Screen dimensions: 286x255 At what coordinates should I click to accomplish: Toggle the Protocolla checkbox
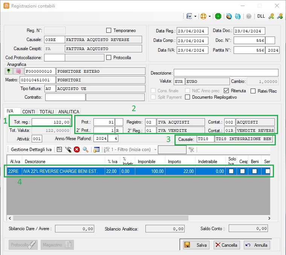point(109,57)
